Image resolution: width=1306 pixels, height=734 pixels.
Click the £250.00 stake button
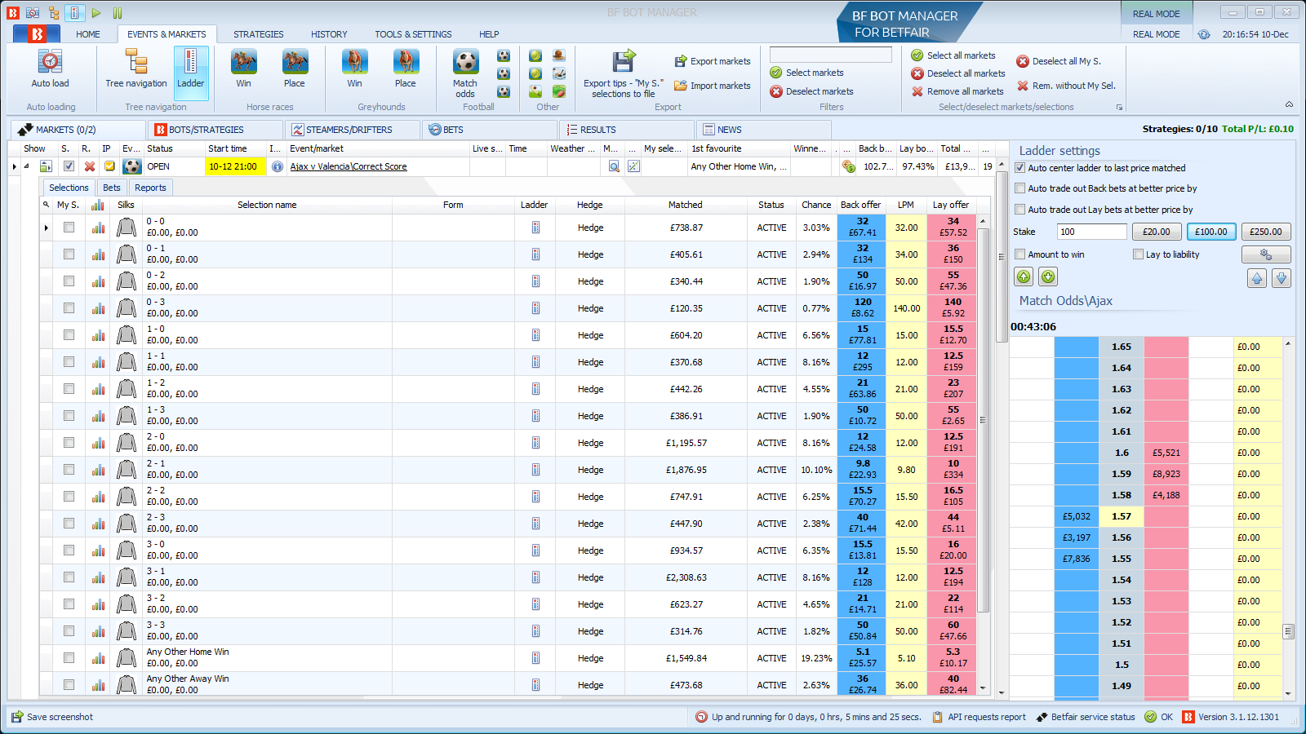[1266, 232]
